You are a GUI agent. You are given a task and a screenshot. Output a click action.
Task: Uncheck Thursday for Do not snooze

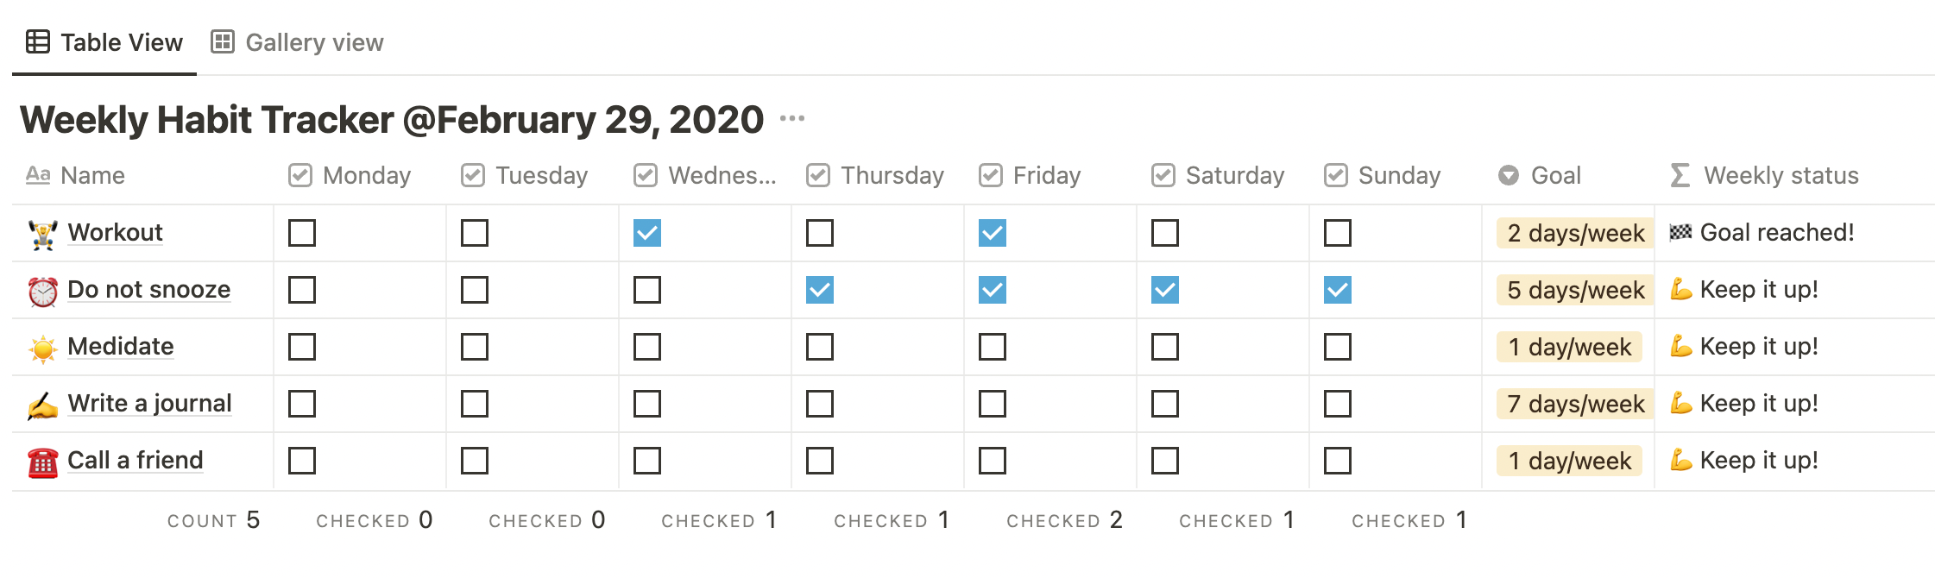point(820,290)
